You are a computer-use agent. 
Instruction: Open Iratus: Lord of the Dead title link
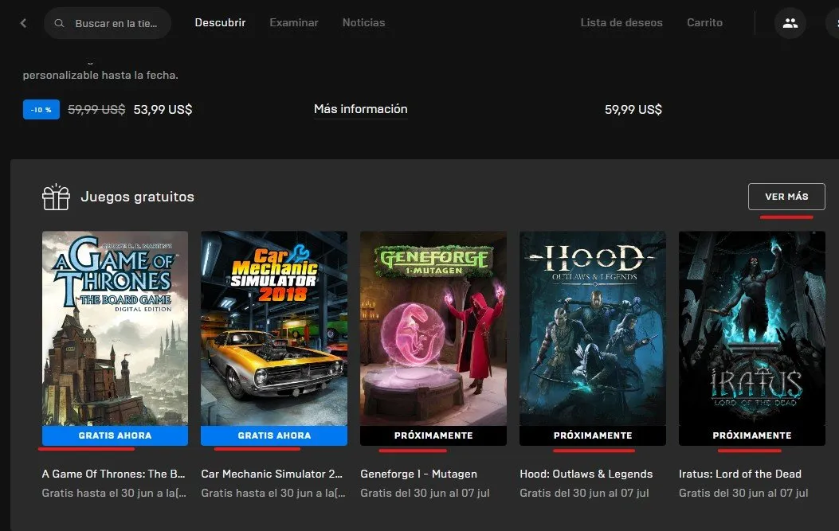click(741, 473)
